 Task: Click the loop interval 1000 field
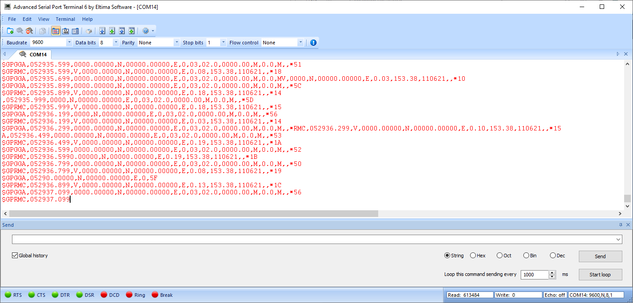(535, 275)
